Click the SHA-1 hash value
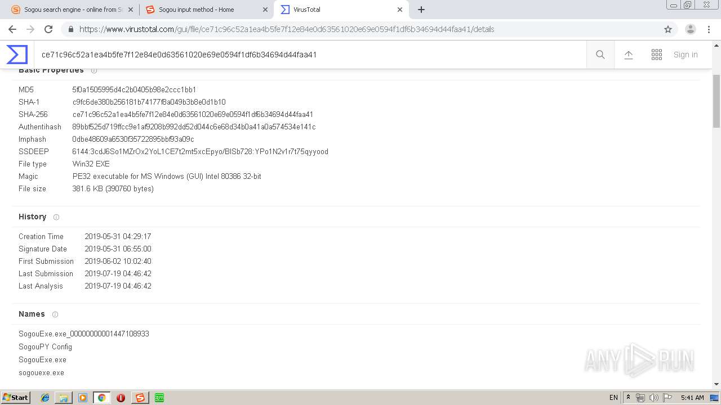Screen dimensions: 721x405 tap(149, 102)
